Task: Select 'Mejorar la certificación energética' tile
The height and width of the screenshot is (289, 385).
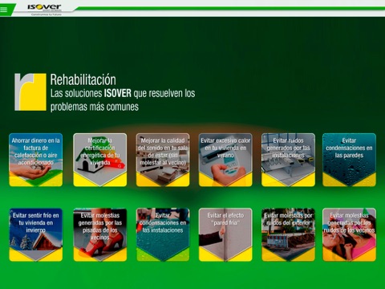Action: 100,160
